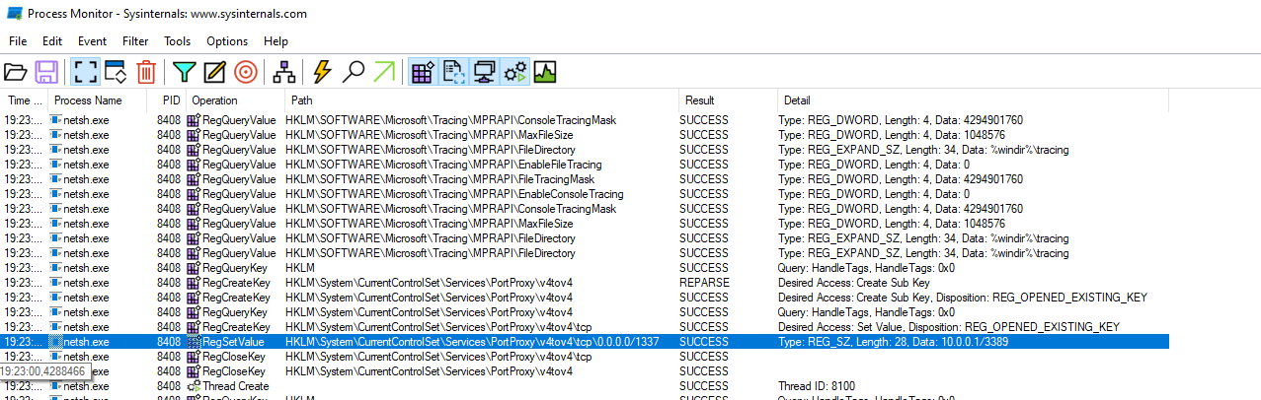Image resolution: width=1261 pixels, height=400 pixels.
Task: Click the Open file toolbar icon
Action: click(x=15, y=72)
